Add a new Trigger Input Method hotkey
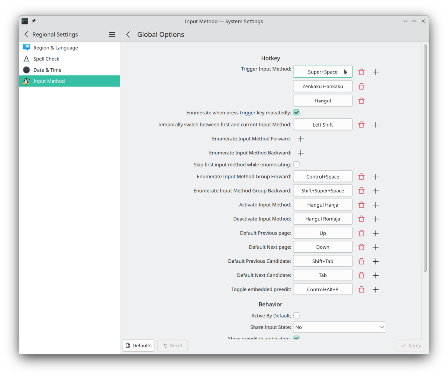Image resolution: width=448 pixels, height=377 pixels. (376, 72)
